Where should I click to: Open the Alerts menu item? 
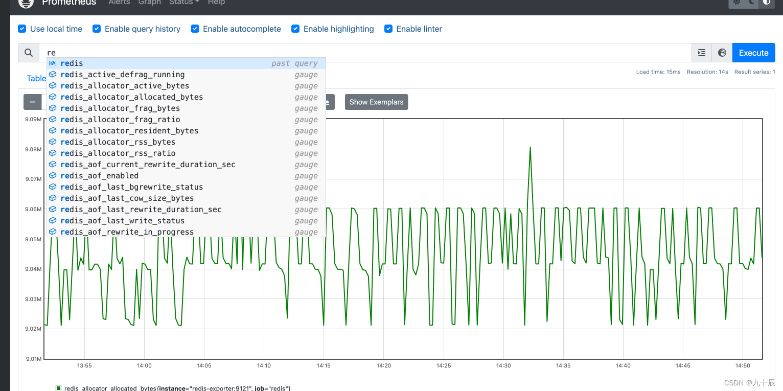pyautogui.click(x=119, y=3)
